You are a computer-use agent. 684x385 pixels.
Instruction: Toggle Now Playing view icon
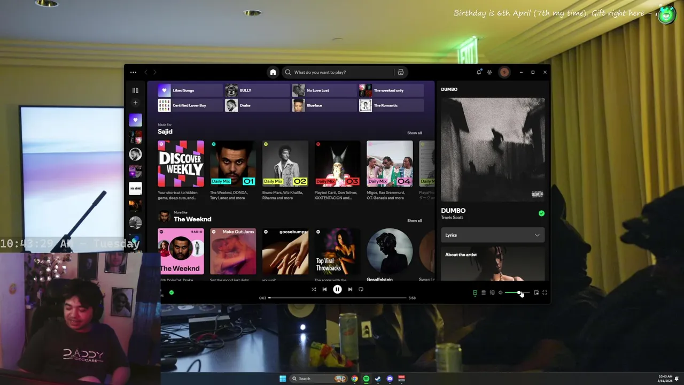coord(475,292)
